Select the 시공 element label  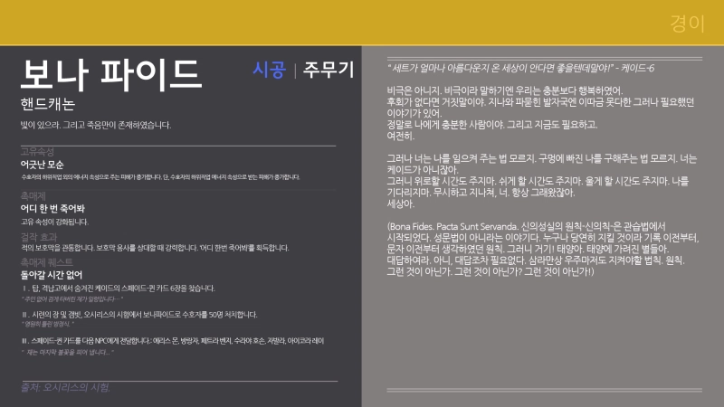point(270,70)
